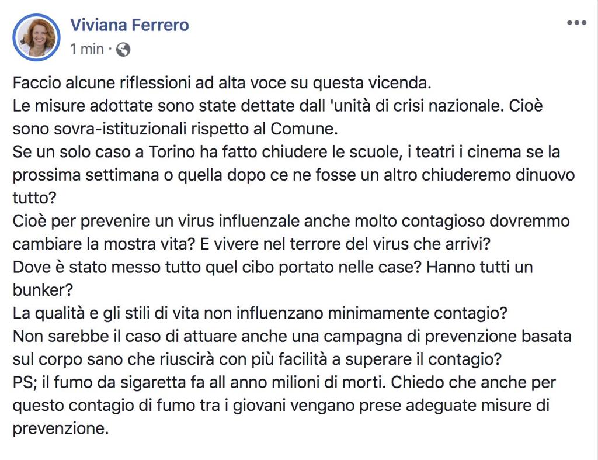Click the "1 min" post timestamp

(x=86, y=49)
